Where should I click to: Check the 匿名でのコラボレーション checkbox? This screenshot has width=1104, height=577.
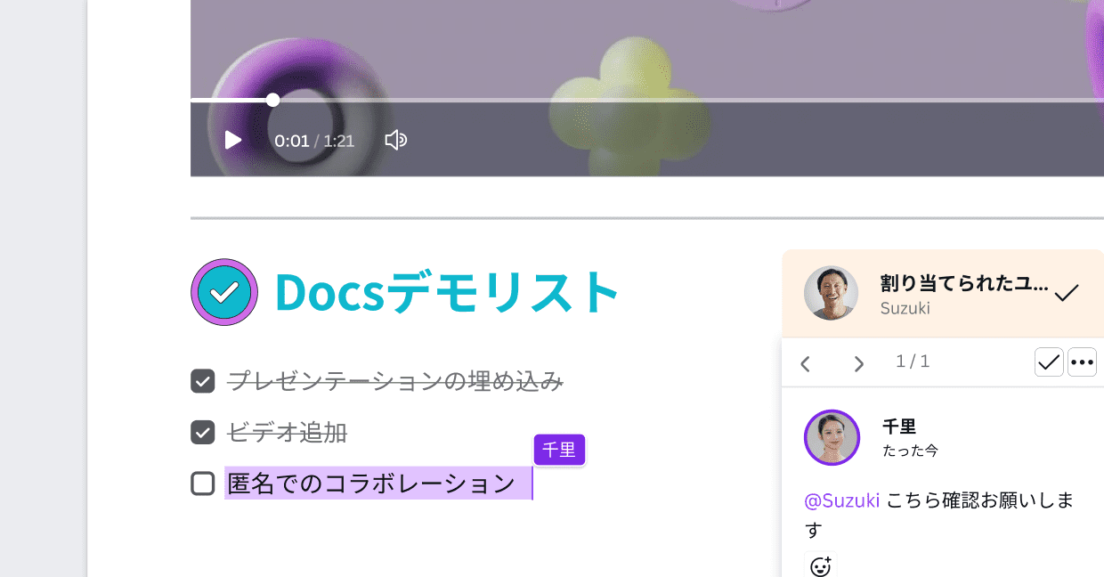[203, 484]
